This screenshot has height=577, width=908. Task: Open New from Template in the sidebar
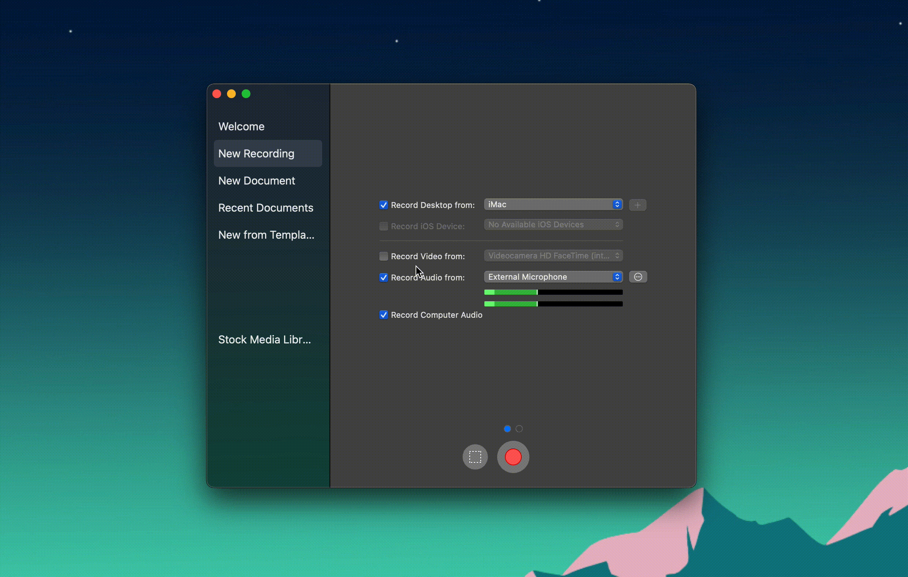point(268,235)
